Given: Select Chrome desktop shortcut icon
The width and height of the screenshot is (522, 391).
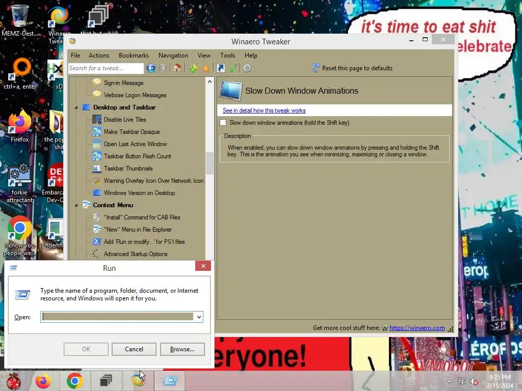Looking at the screenshot, I should click(x=20, y=236).
